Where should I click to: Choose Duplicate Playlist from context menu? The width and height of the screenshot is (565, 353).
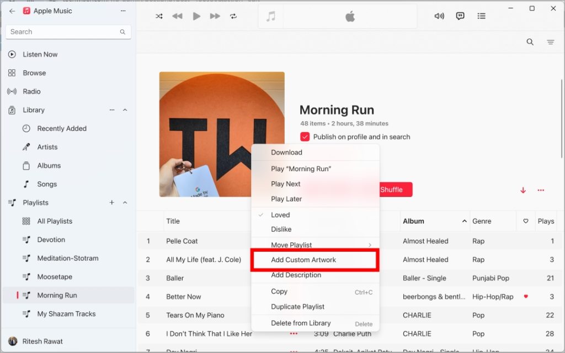tap(297, 307)
